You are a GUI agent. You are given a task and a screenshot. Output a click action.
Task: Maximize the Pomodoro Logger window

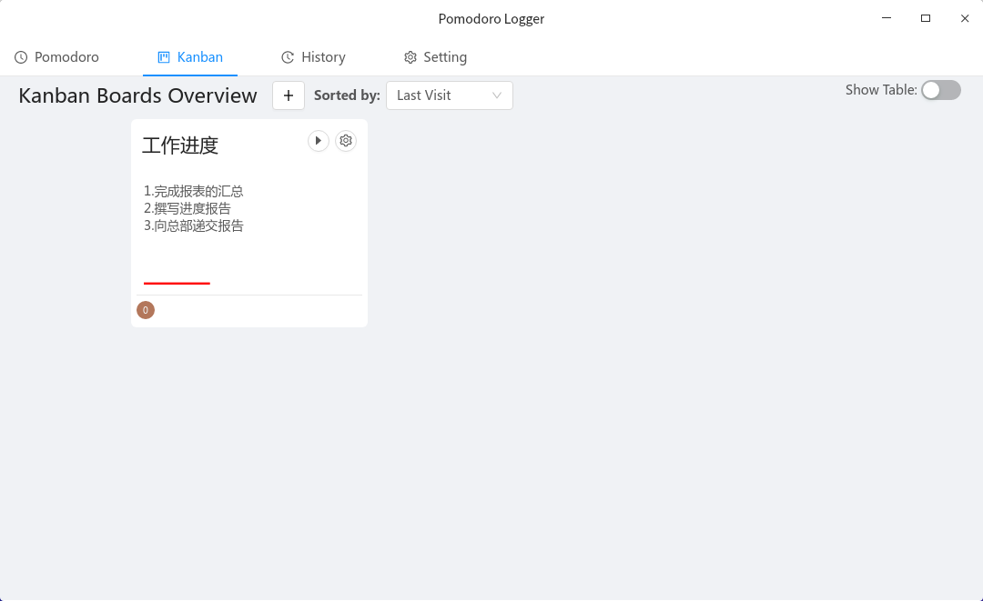coord(926,18)
